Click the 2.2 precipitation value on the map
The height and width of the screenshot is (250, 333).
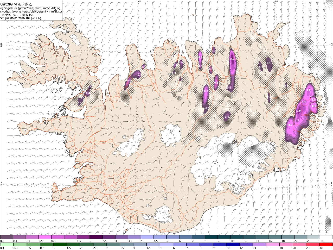coord(233,59)
